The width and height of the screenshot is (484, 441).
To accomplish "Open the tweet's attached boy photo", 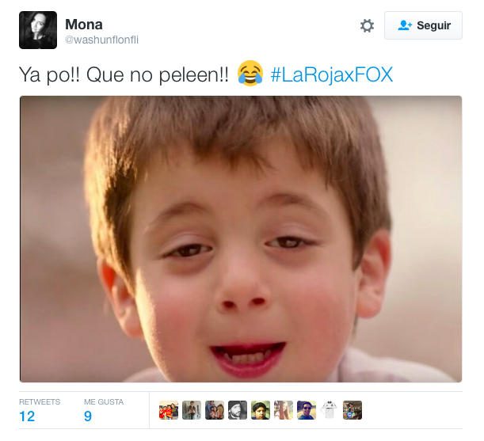I will tap(241, 239).
